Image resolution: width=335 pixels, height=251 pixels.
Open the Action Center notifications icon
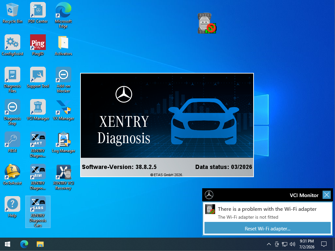click(x=324, y=244)
